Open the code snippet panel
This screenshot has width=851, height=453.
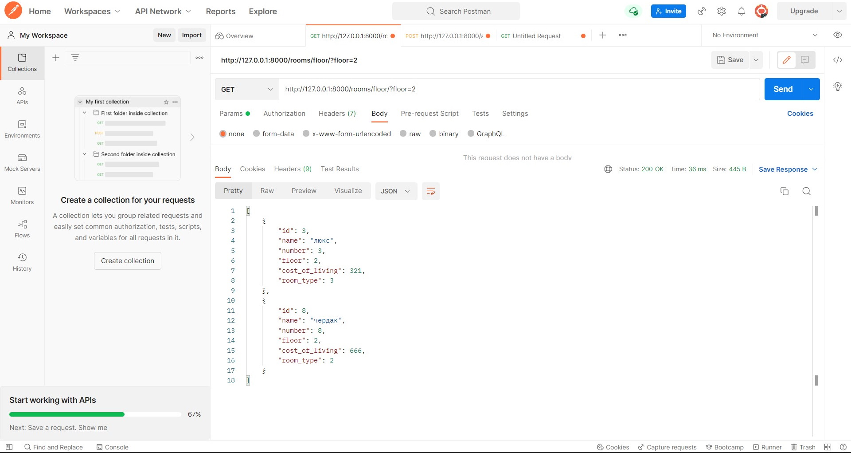(837, 60)
